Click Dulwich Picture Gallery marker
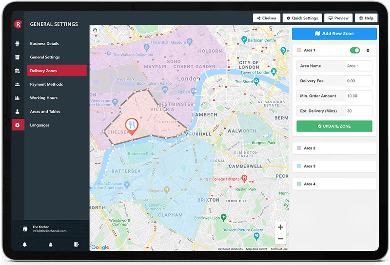 tap(256, 236)
